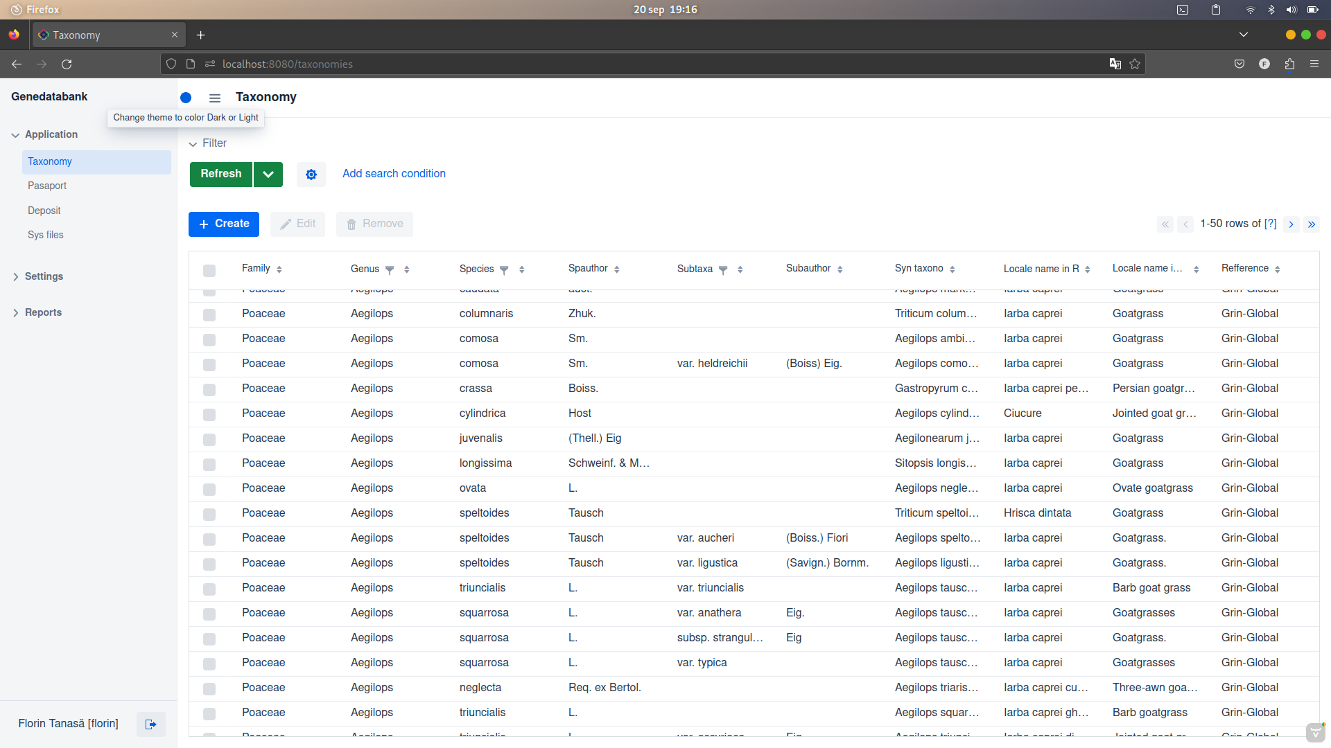Open the Deposit menu item
Viewport: 1331px width, 748px height.
click(x=44, y=211)
